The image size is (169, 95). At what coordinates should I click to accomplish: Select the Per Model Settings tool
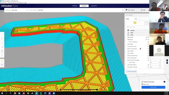pos(2,51)
